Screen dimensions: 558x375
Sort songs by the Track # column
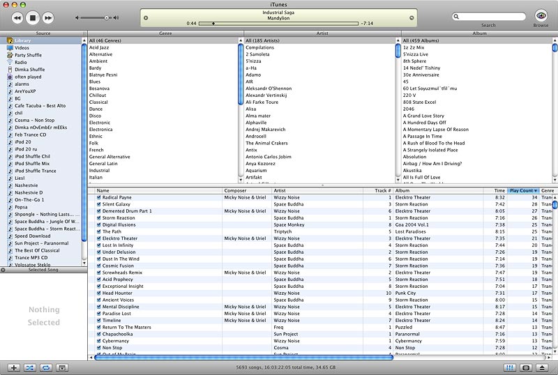tap(378, 191)
